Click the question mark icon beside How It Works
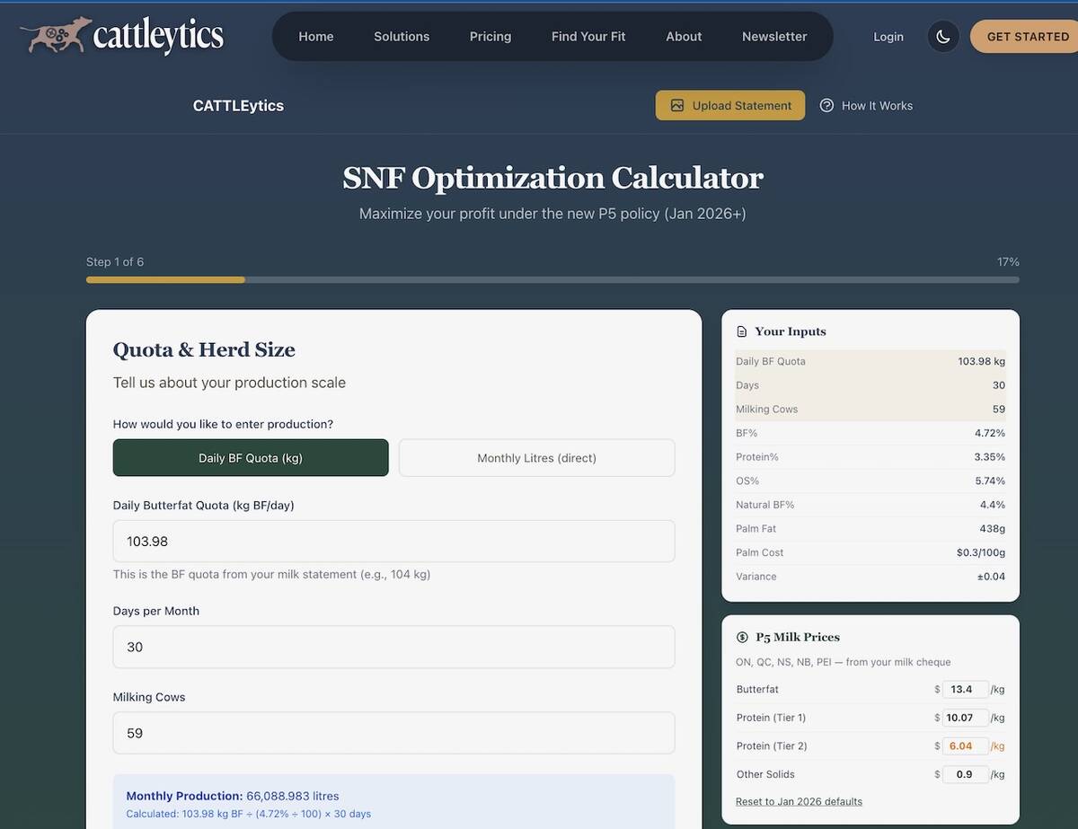The height and width of the screenshot is (829, 1078). tap(826, 105)
